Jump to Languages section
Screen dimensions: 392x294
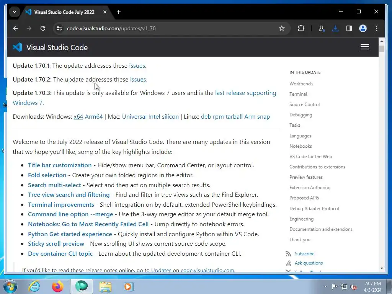pyautogui.click(x=300, y=136)
